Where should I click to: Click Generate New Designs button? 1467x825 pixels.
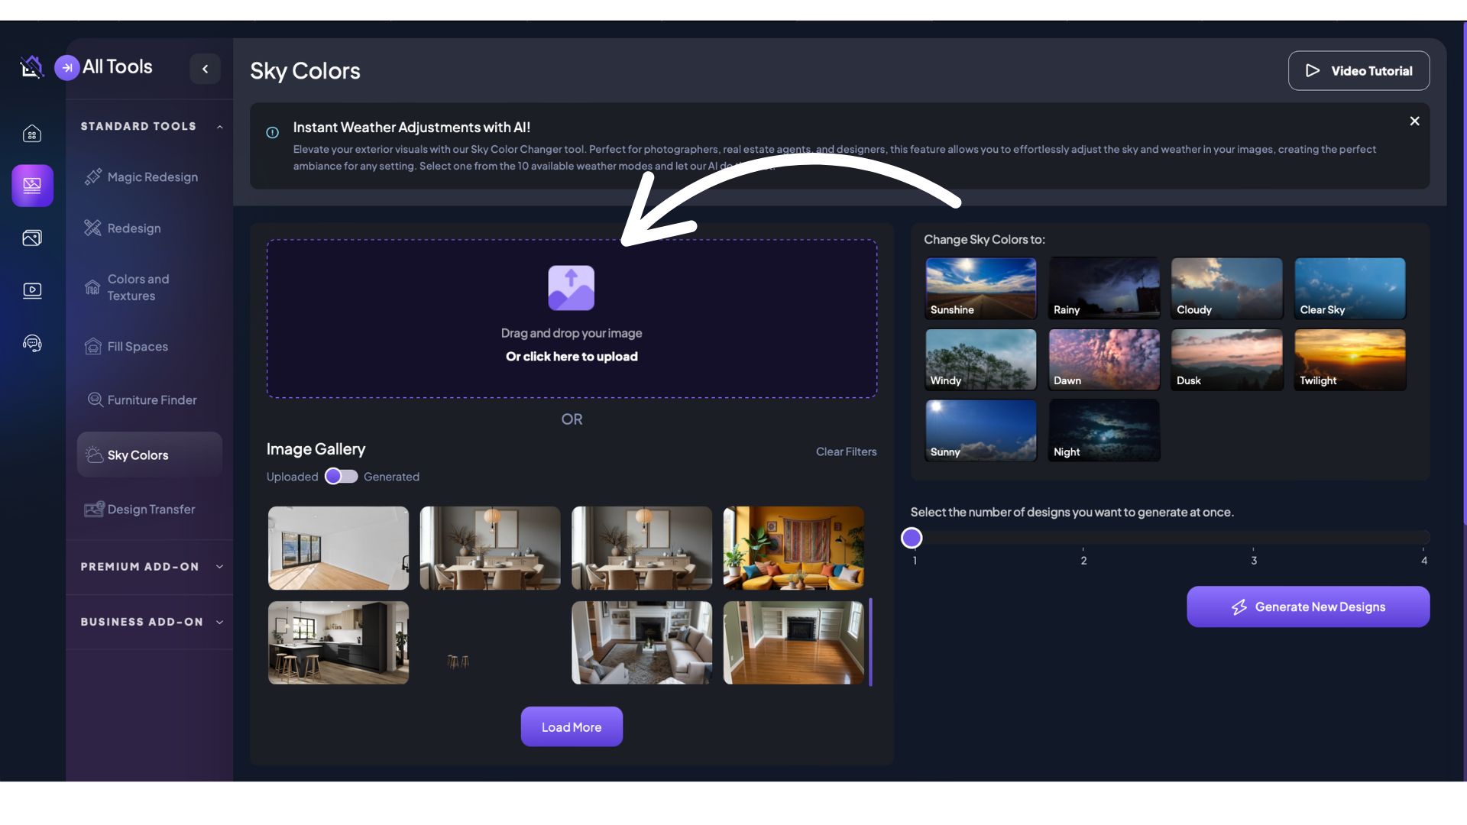tap(1307, 607)
